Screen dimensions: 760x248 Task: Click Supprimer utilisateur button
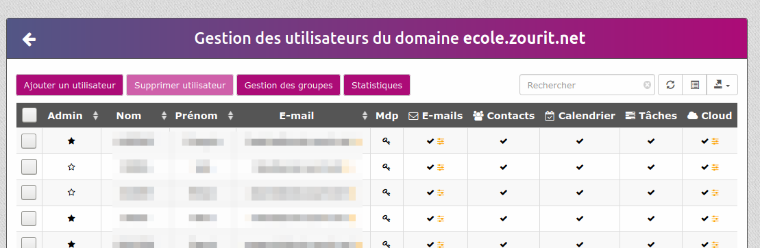pyautogui.click(x=180, y=85)
